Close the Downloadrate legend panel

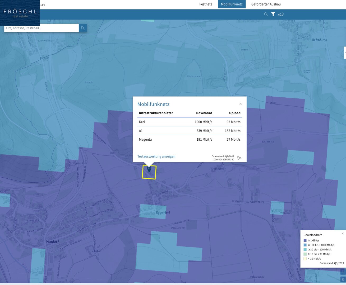(x=343, y=234)
